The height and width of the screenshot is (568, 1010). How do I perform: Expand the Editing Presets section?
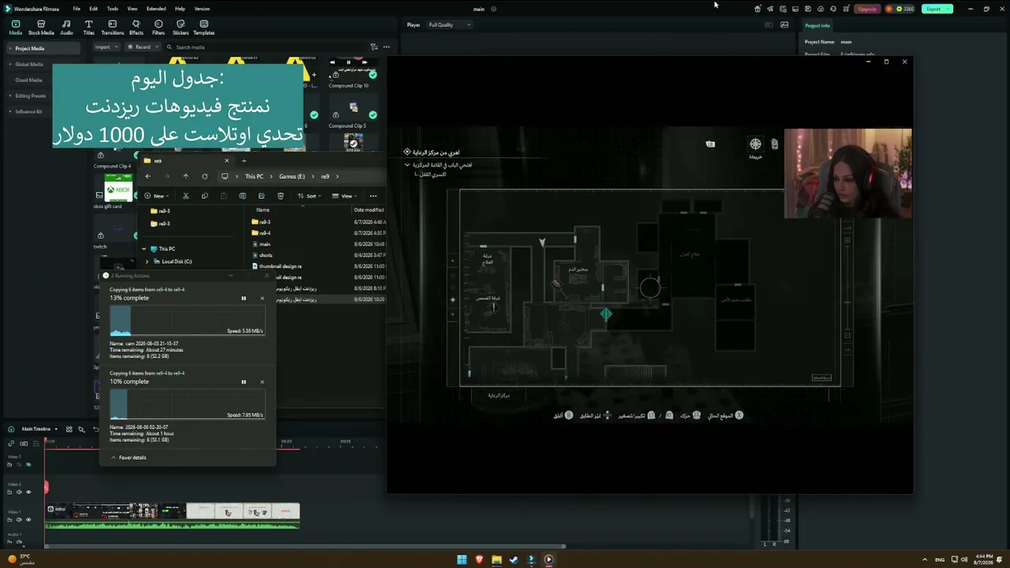(9, 95)
